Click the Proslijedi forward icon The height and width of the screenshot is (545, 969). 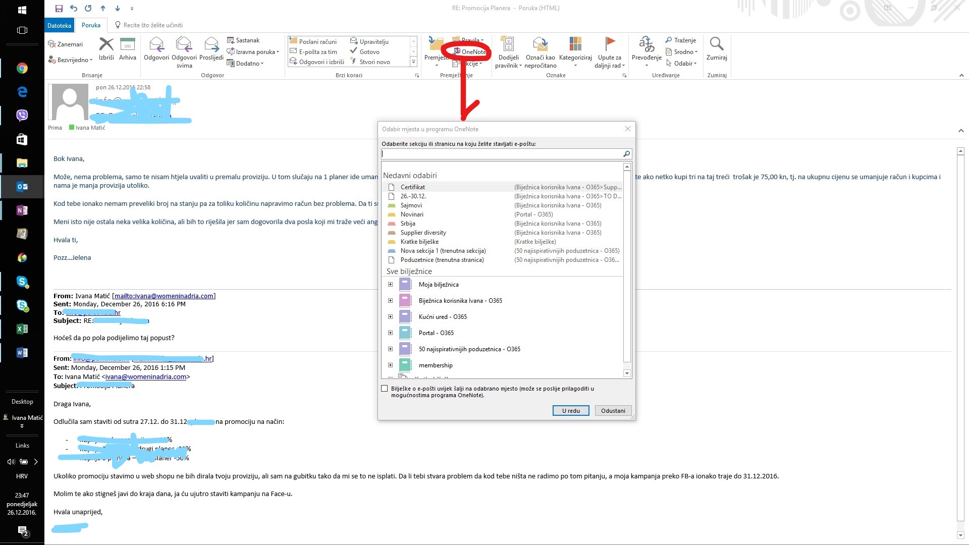211,44
